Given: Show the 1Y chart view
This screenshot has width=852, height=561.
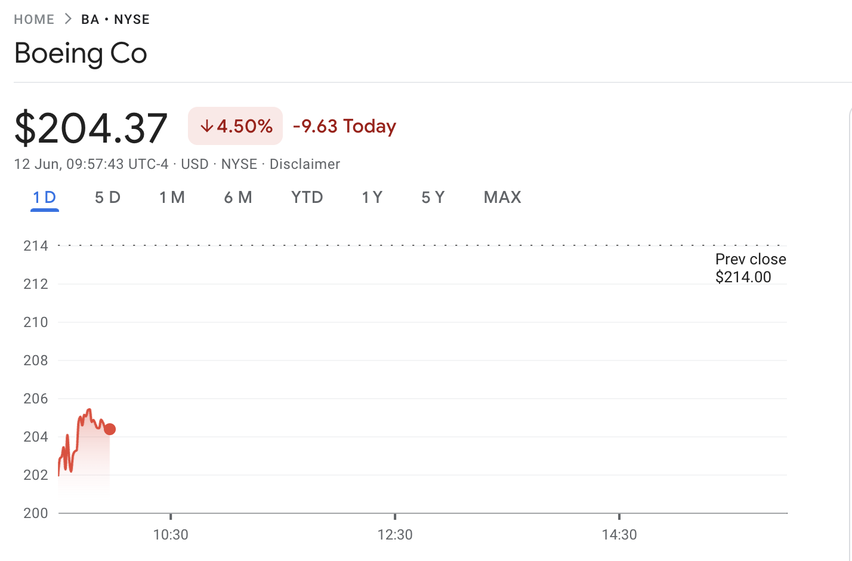Looking at the screenshot, I should pyautogui.click(x=372, y=198).
